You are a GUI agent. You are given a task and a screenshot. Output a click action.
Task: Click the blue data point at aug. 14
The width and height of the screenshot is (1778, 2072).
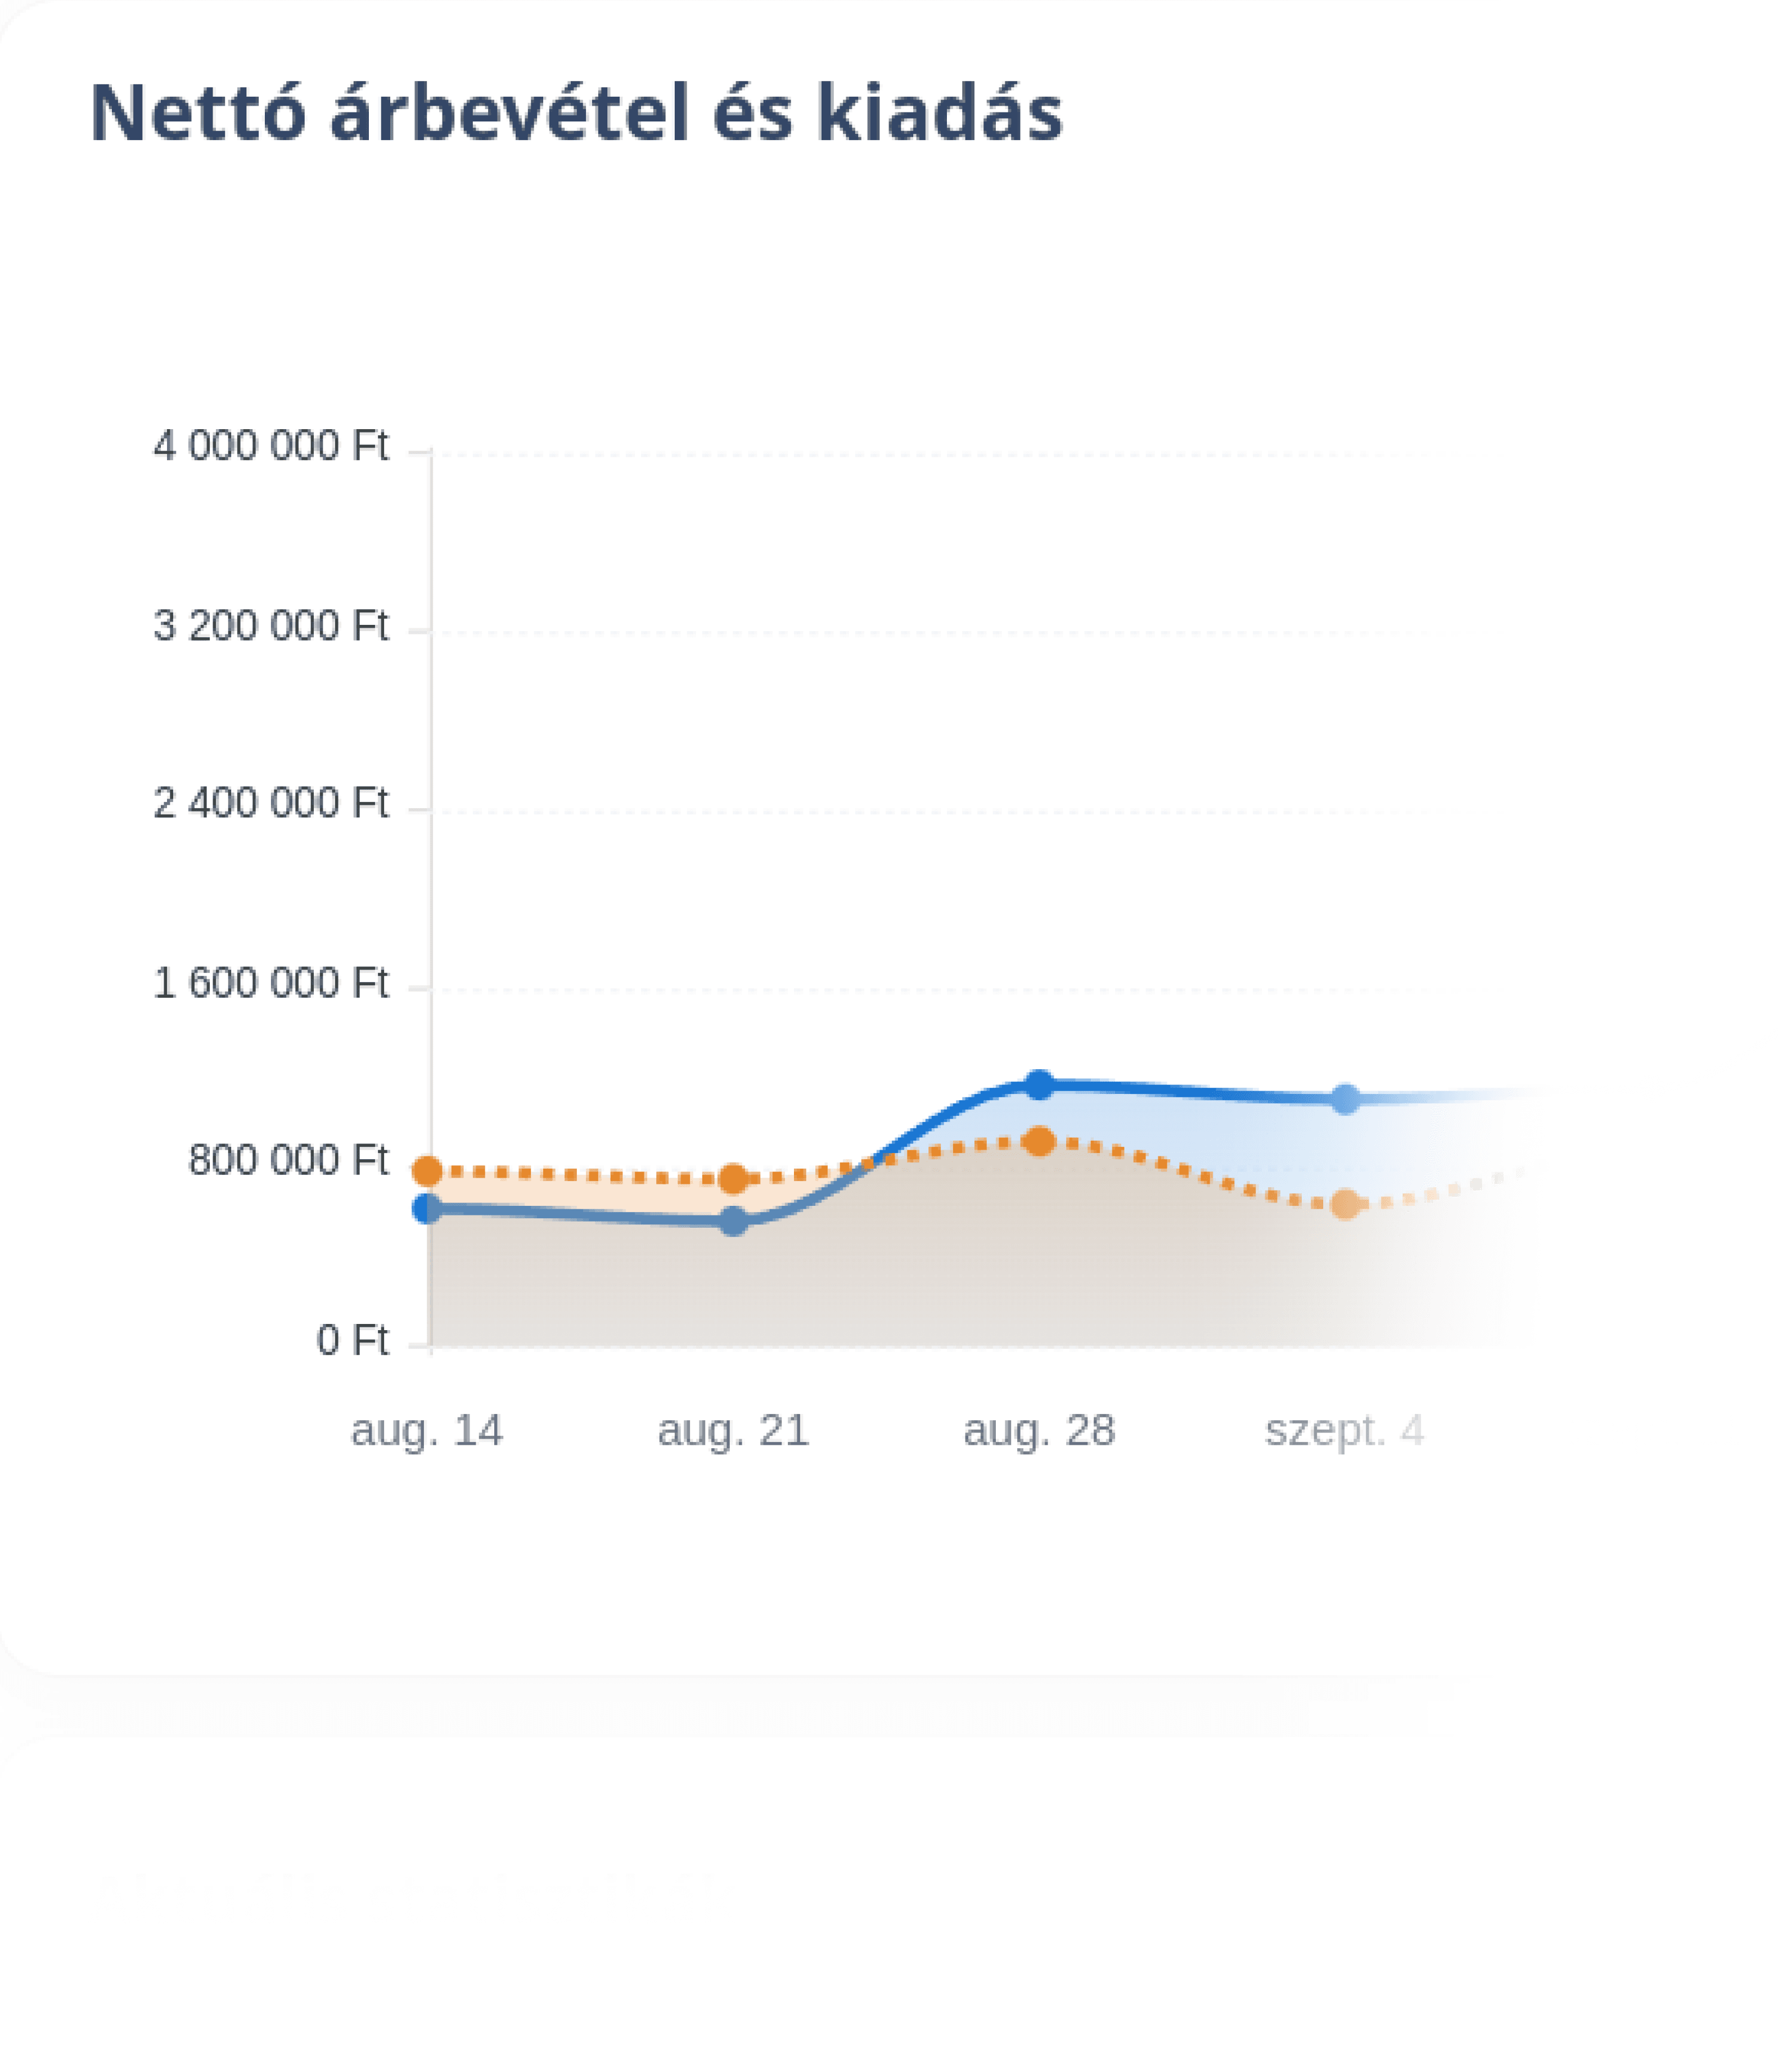428,1208
